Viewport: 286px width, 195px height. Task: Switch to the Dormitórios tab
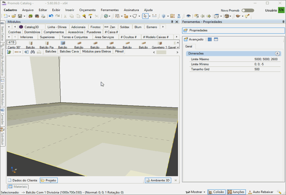point(32,32)
